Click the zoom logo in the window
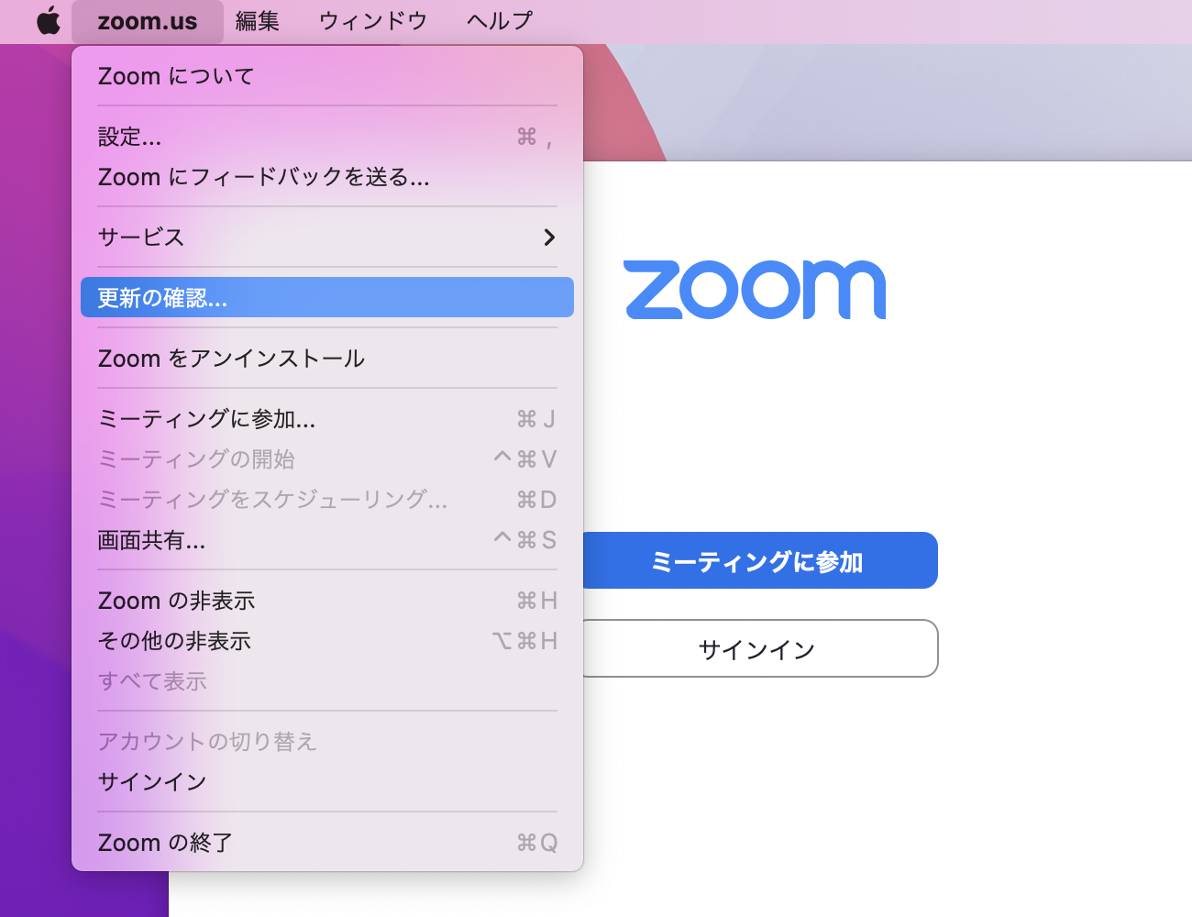This screenshot has width=1192, height=917. point(755,290)
